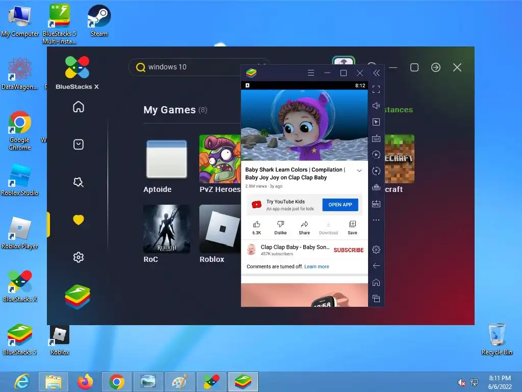The image size is (522, 392).
Task: Open Paint from the taskbar
Action: [180, 382]
